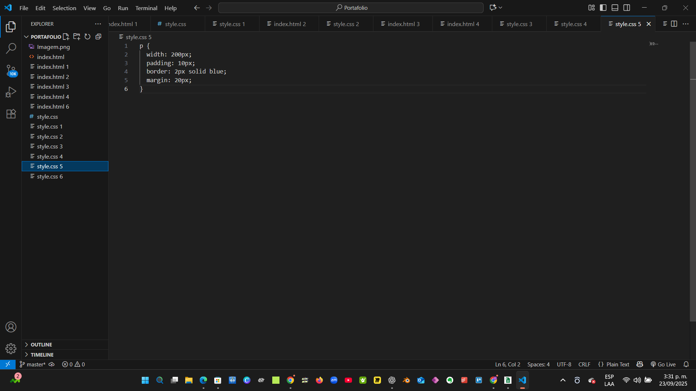Close the style.css 5 tab
Image resolution: width=696 pixels, height=391 pixels.
(649, 24)
